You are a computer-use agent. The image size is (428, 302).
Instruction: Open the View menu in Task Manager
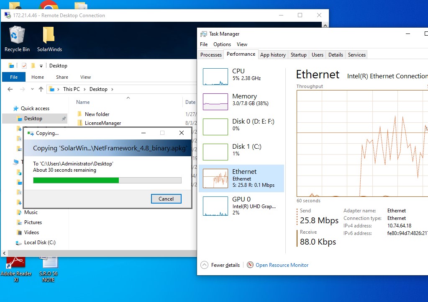tap(242, 44)
